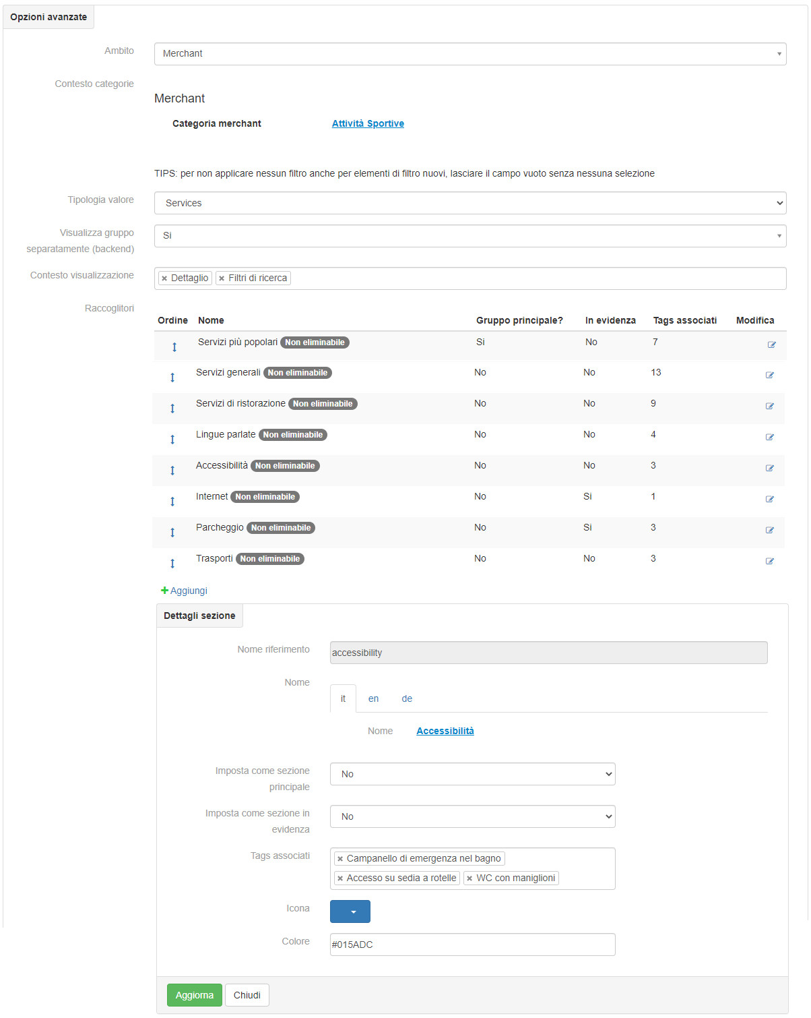Click the Accessibilità name link
The width and height of the screenshot is (811, 1018).
[x=445, y=731]
